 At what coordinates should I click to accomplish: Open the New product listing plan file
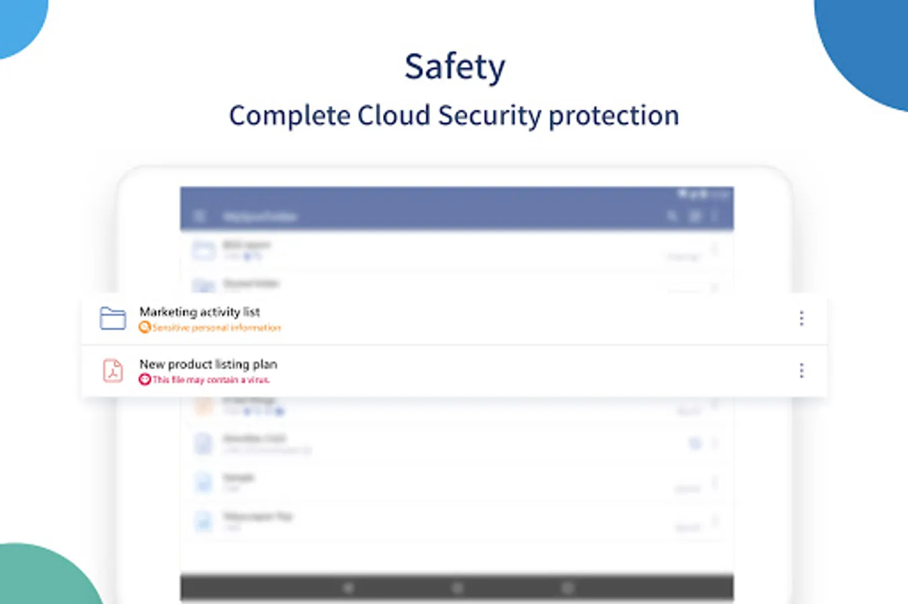[x=208, y=364]
